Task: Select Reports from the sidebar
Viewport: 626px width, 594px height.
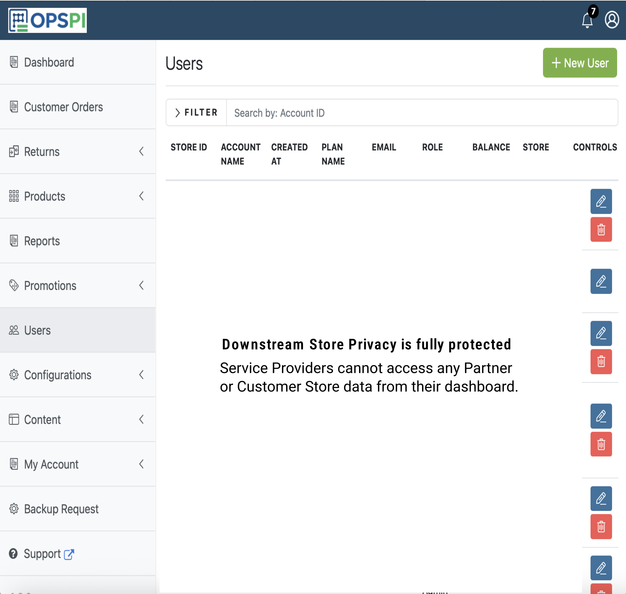Action: [x=42, y=241]
